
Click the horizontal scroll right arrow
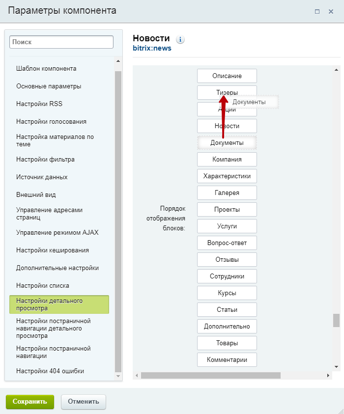pyautogui.click(x=328, y=376)
